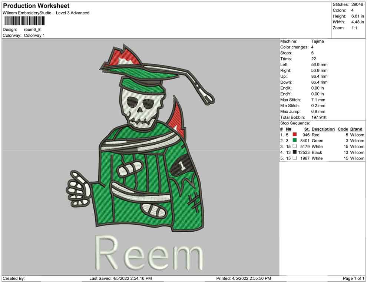This screenshot has height=282, width=367.
Task: Click the St. column header
Action: point(307,129)
